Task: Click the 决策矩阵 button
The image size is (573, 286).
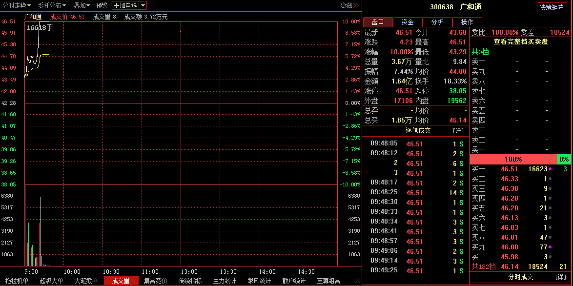Action: (x=552, y=7)
